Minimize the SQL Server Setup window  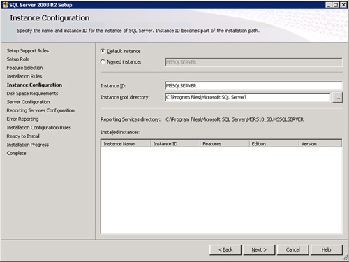click(x=329, y=5)
